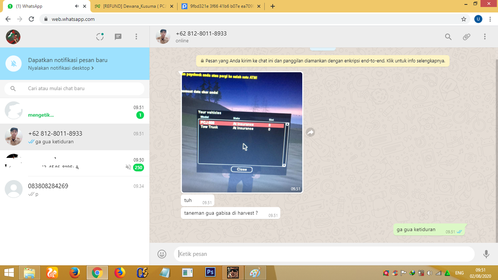Go forward in browser history
This screenshot has height=280, width=498.
20,19
